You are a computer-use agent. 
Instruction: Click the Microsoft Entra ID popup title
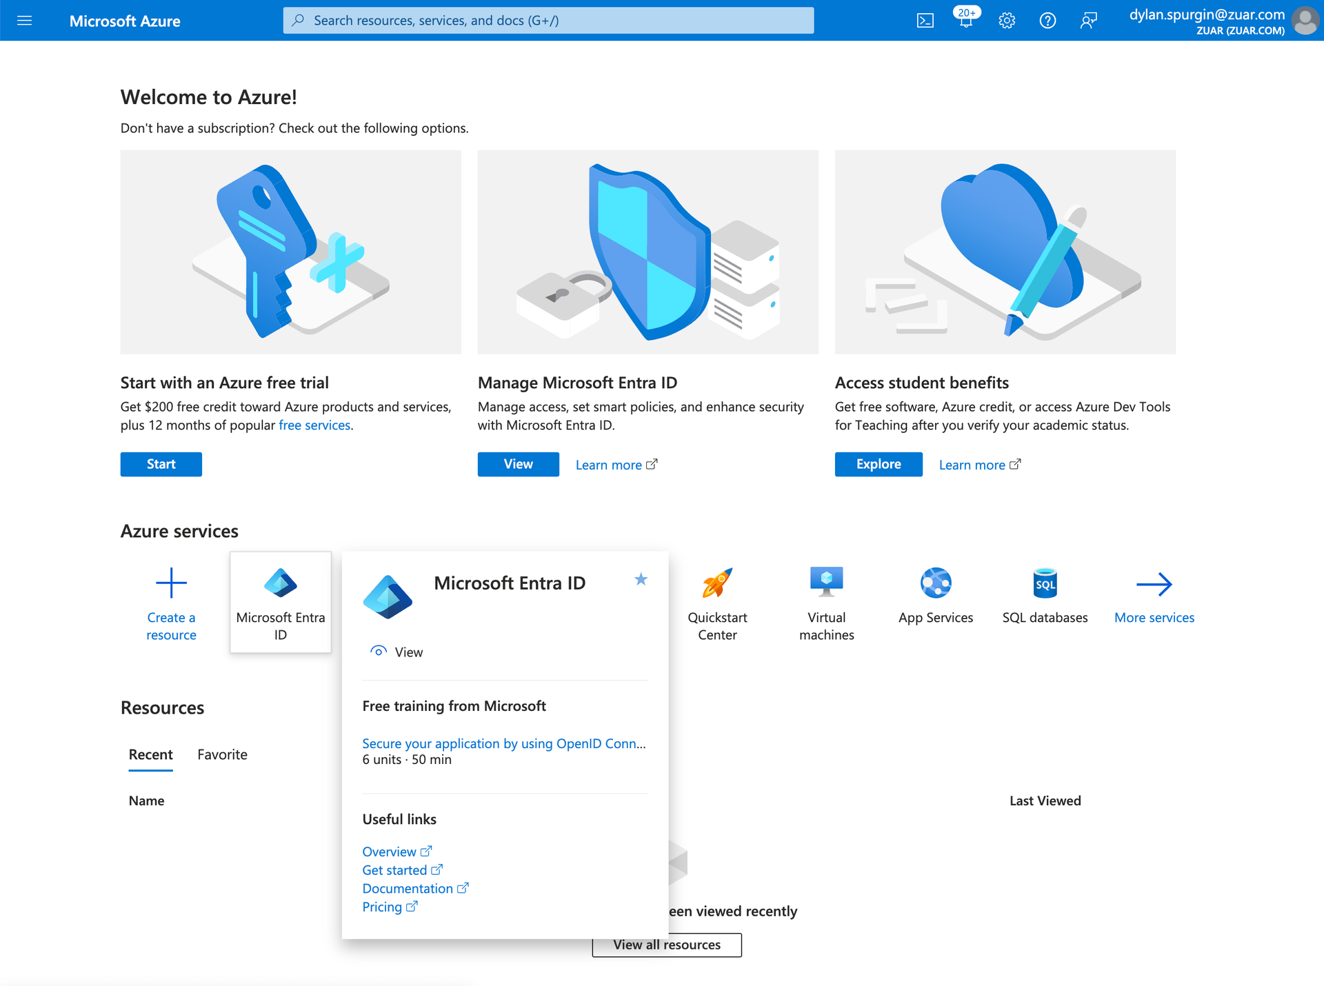tap(510, 583)
